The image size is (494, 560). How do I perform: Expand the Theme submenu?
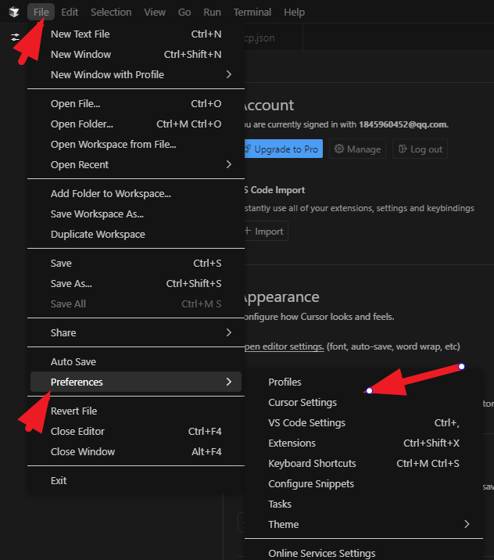[363, 525]
